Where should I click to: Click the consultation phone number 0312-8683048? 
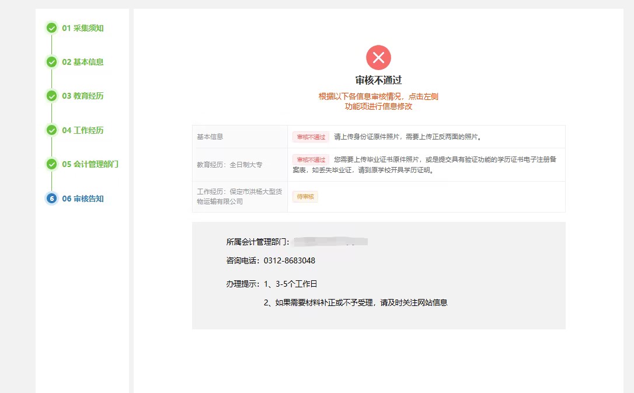290,260
